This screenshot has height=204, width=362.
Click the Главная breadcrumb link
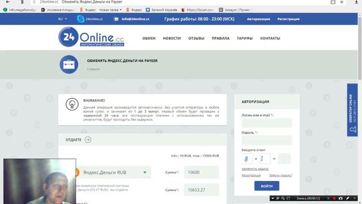93,69
